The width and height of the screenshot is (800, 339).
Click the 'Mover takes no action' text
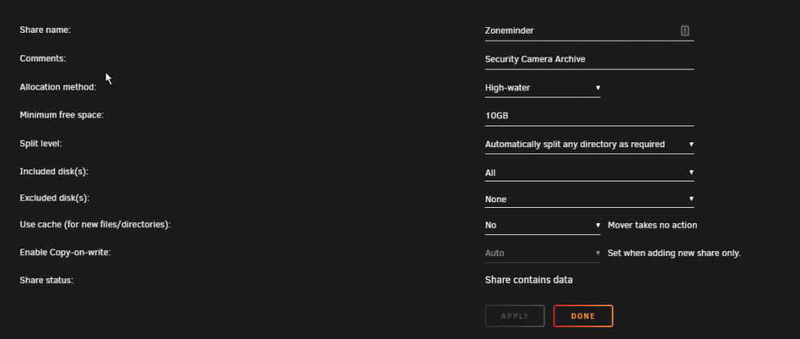click(652, 225)
